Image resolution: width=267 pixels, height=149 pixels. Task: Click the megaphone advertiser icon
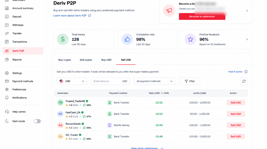tap(169, 11)
